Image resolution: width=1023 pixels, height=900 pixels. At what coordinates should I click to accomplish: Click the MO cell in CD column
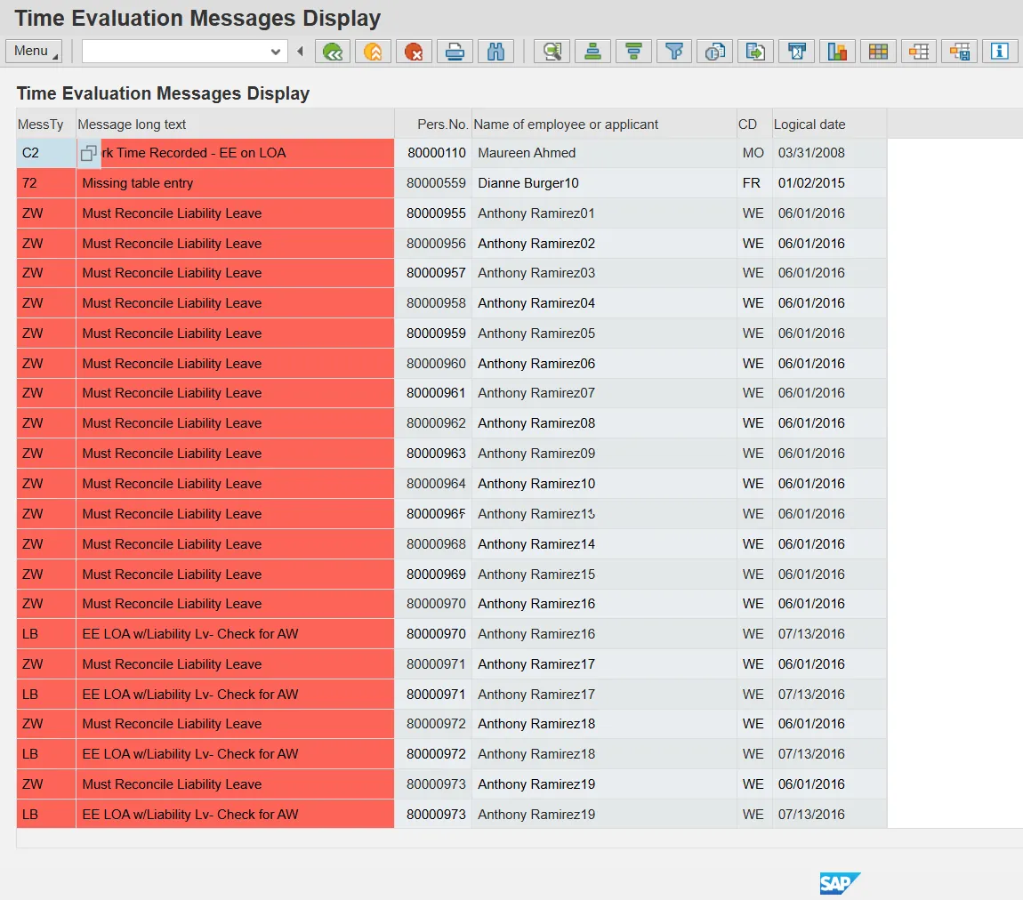(x=753, y=153)
